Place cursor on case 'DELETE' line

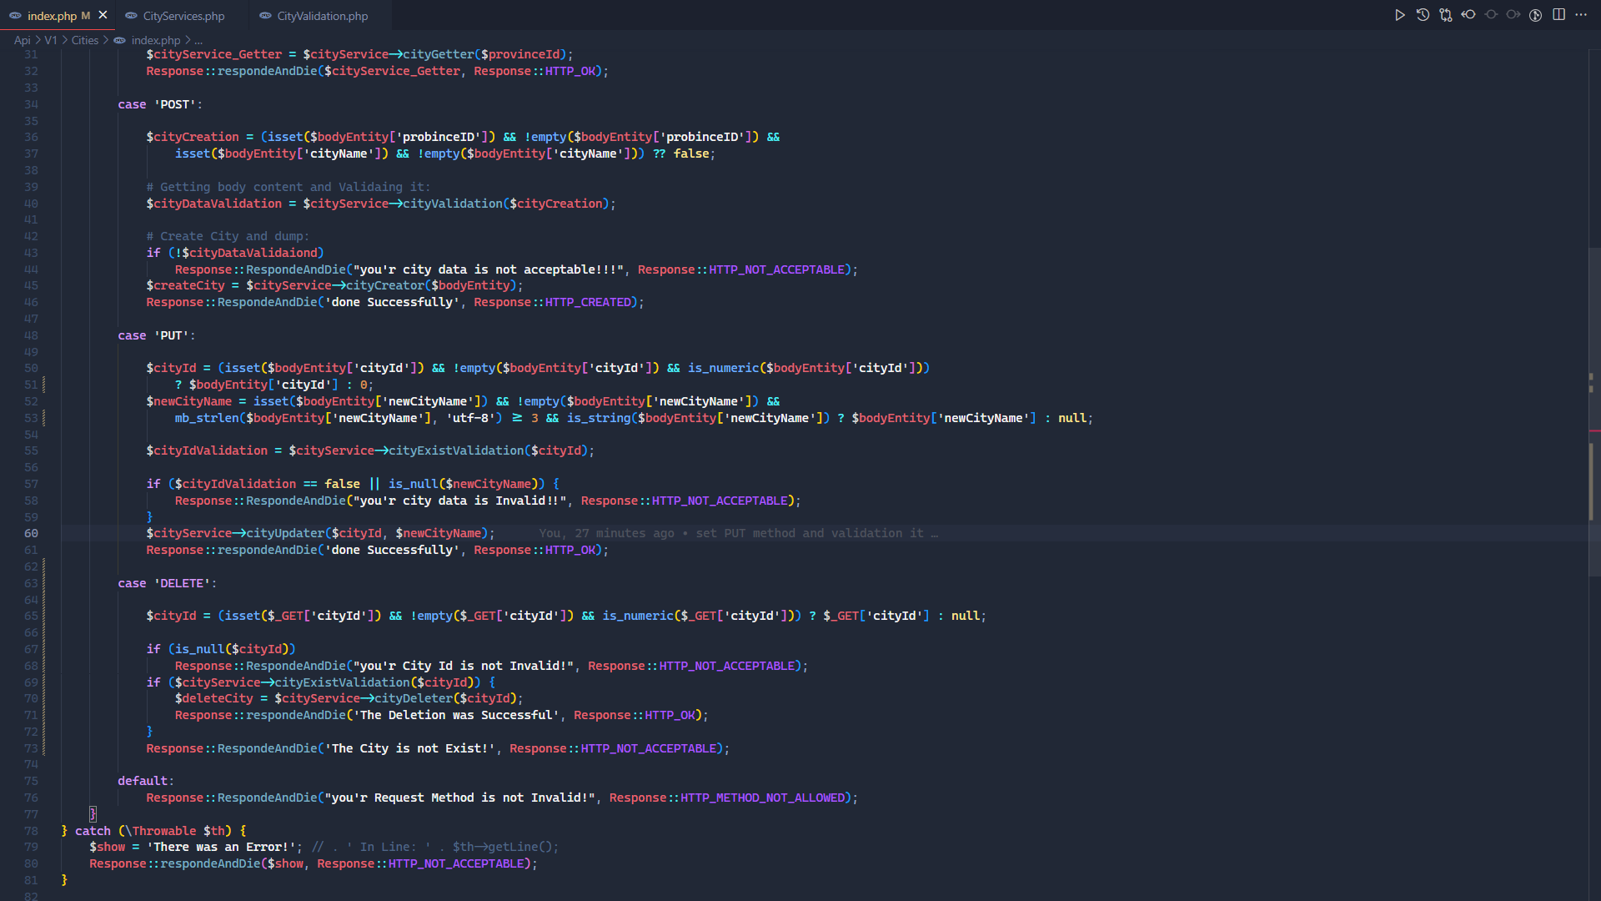pos(167,583)
